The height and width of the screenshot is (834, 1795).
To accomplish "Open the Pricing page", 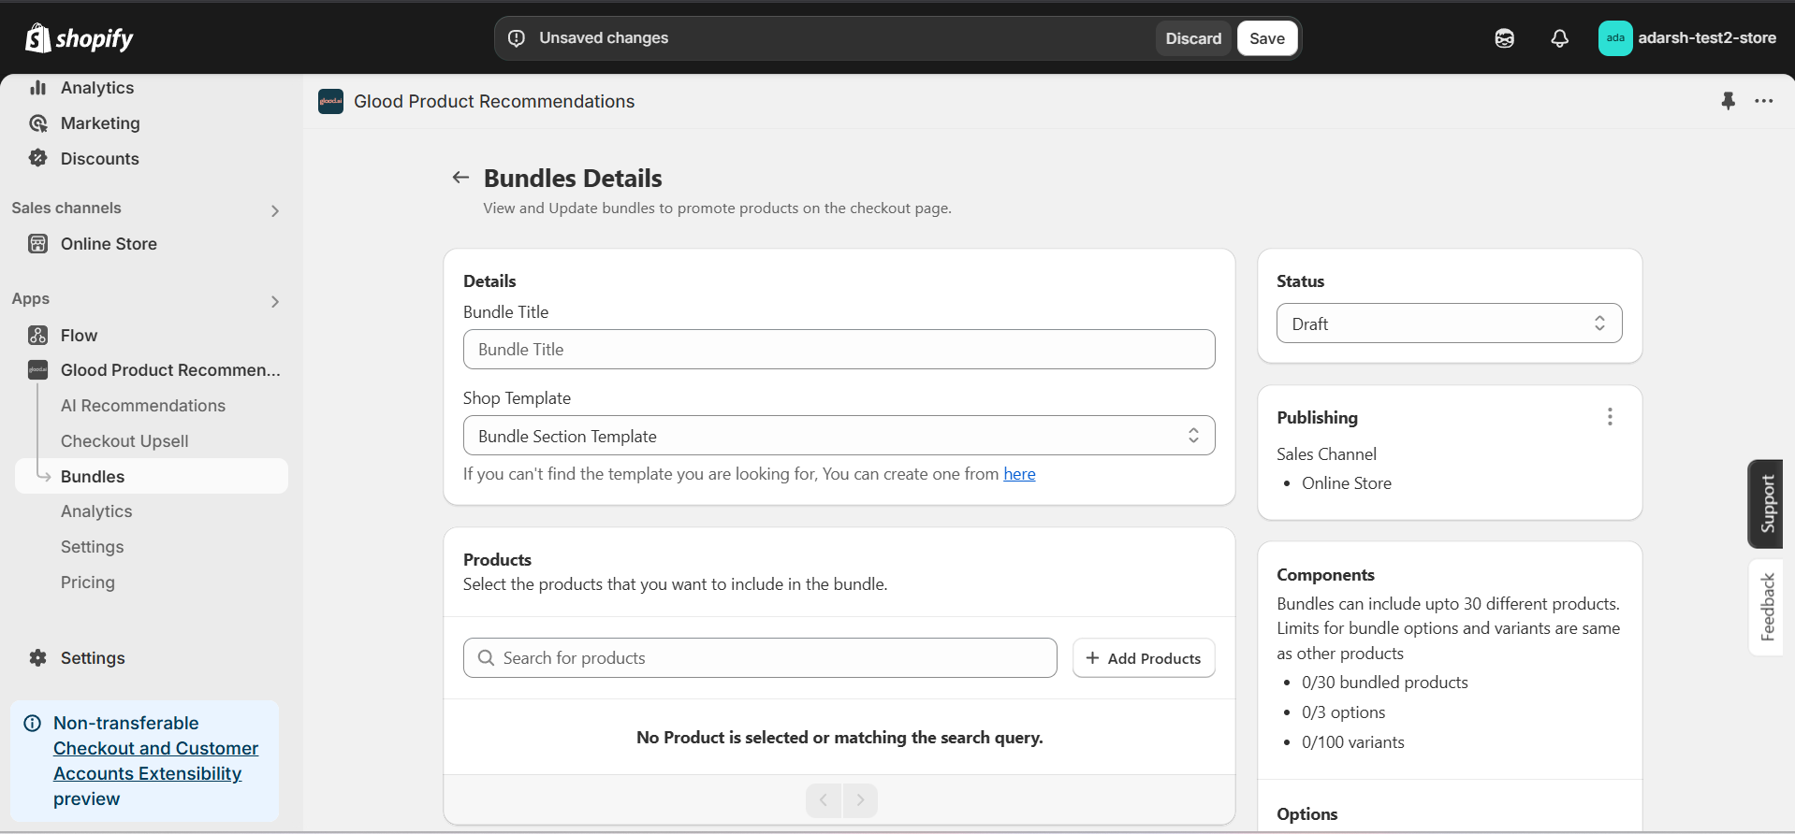I will (88, 582).
